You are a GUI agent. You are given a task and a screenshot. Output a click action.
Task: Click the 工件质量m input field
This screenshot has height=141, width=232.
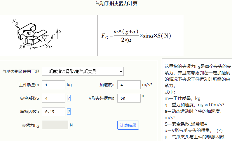click(x=54, y=85)
